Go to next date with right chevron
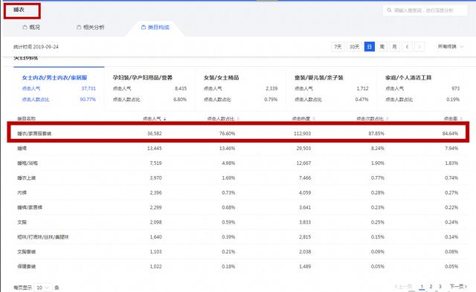This screenshot has height=292, width=476. click(419, 47)
